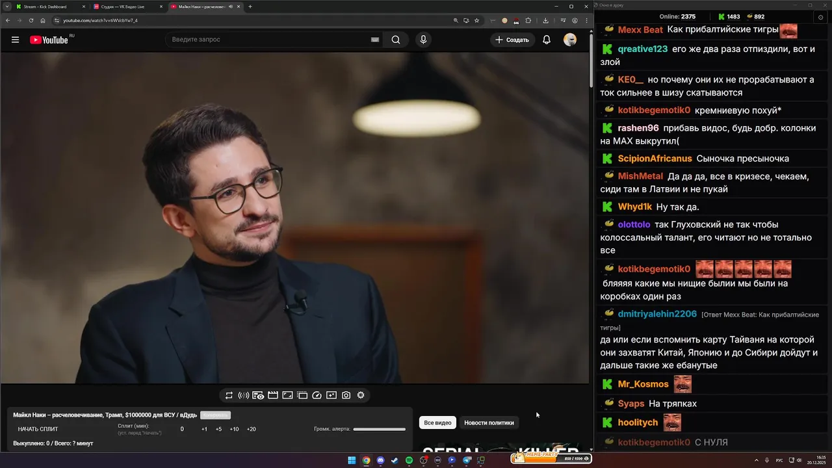The height and width of the screenshot is (468, 832).
Task: Open on-screen keyboard in YouTube search box
Action: click(x=374, y=40)
